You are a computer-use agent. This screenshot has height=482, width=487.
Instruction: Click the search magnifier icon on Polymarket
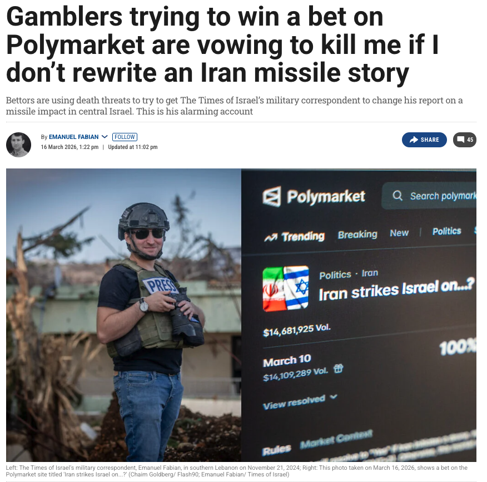(x=397, y=195)
